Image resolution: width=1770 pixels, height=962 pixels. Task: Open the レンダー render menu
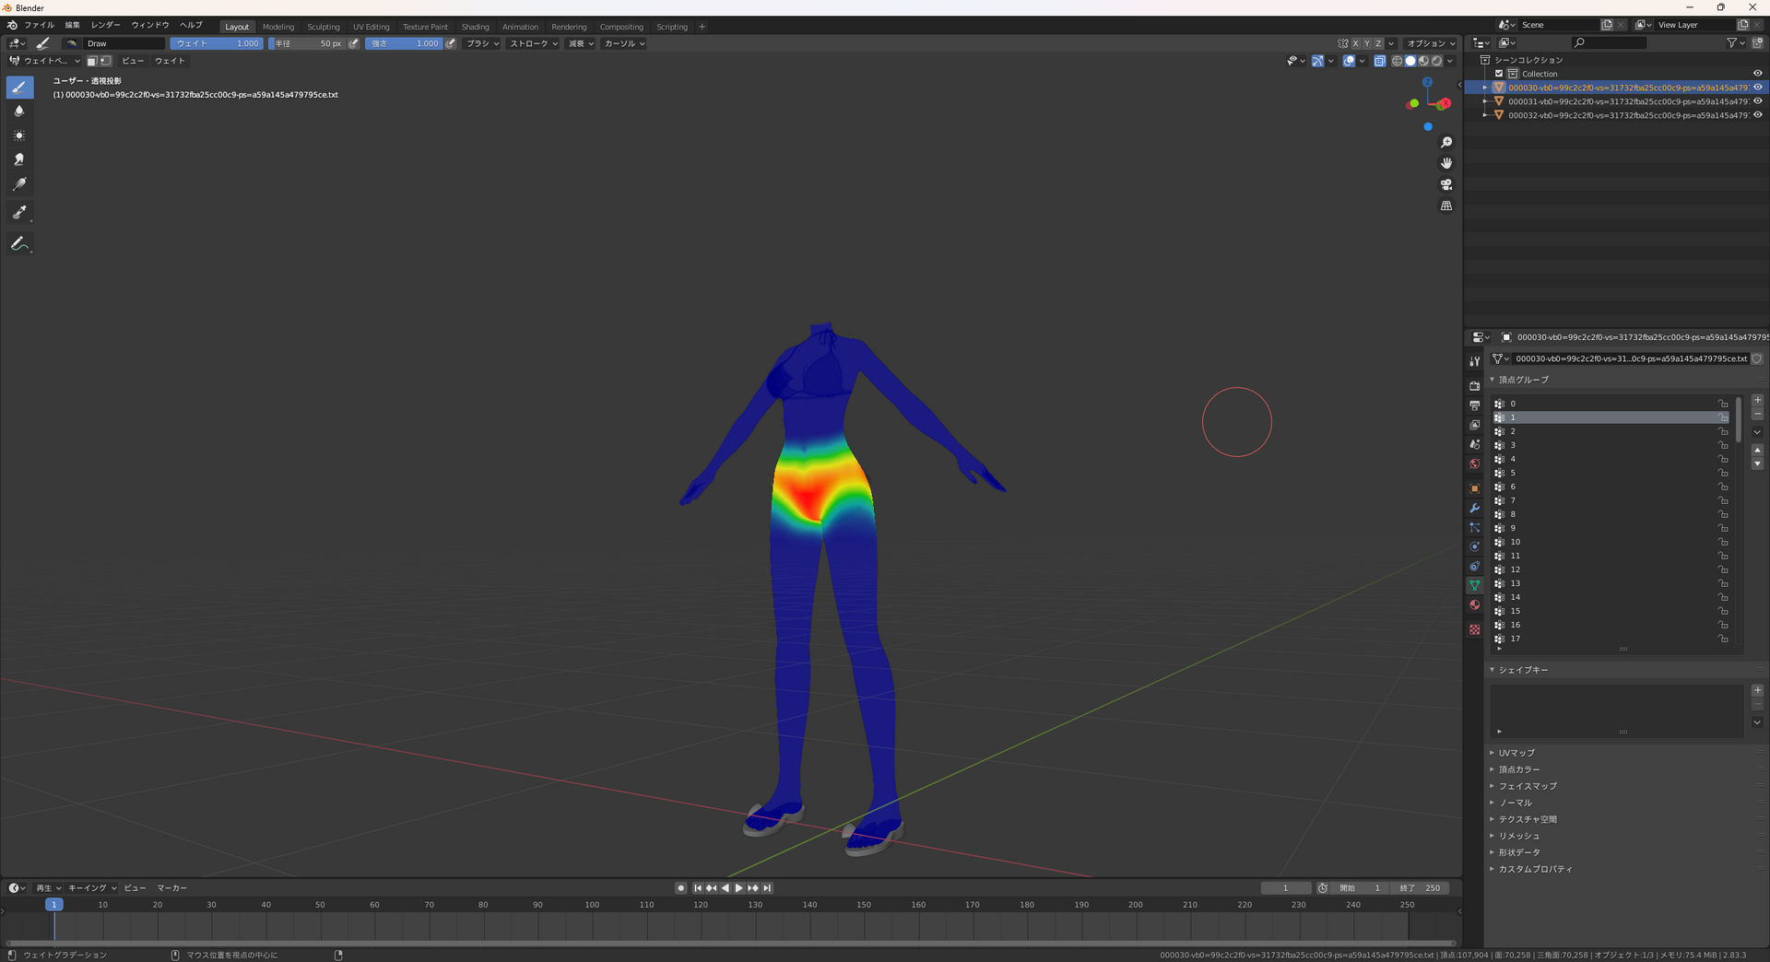pyautogui.click(x=105, y=26)
